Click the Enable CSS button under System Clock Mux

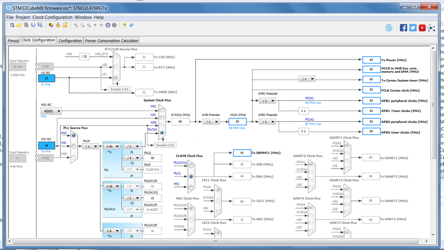[x=165, y=145]
